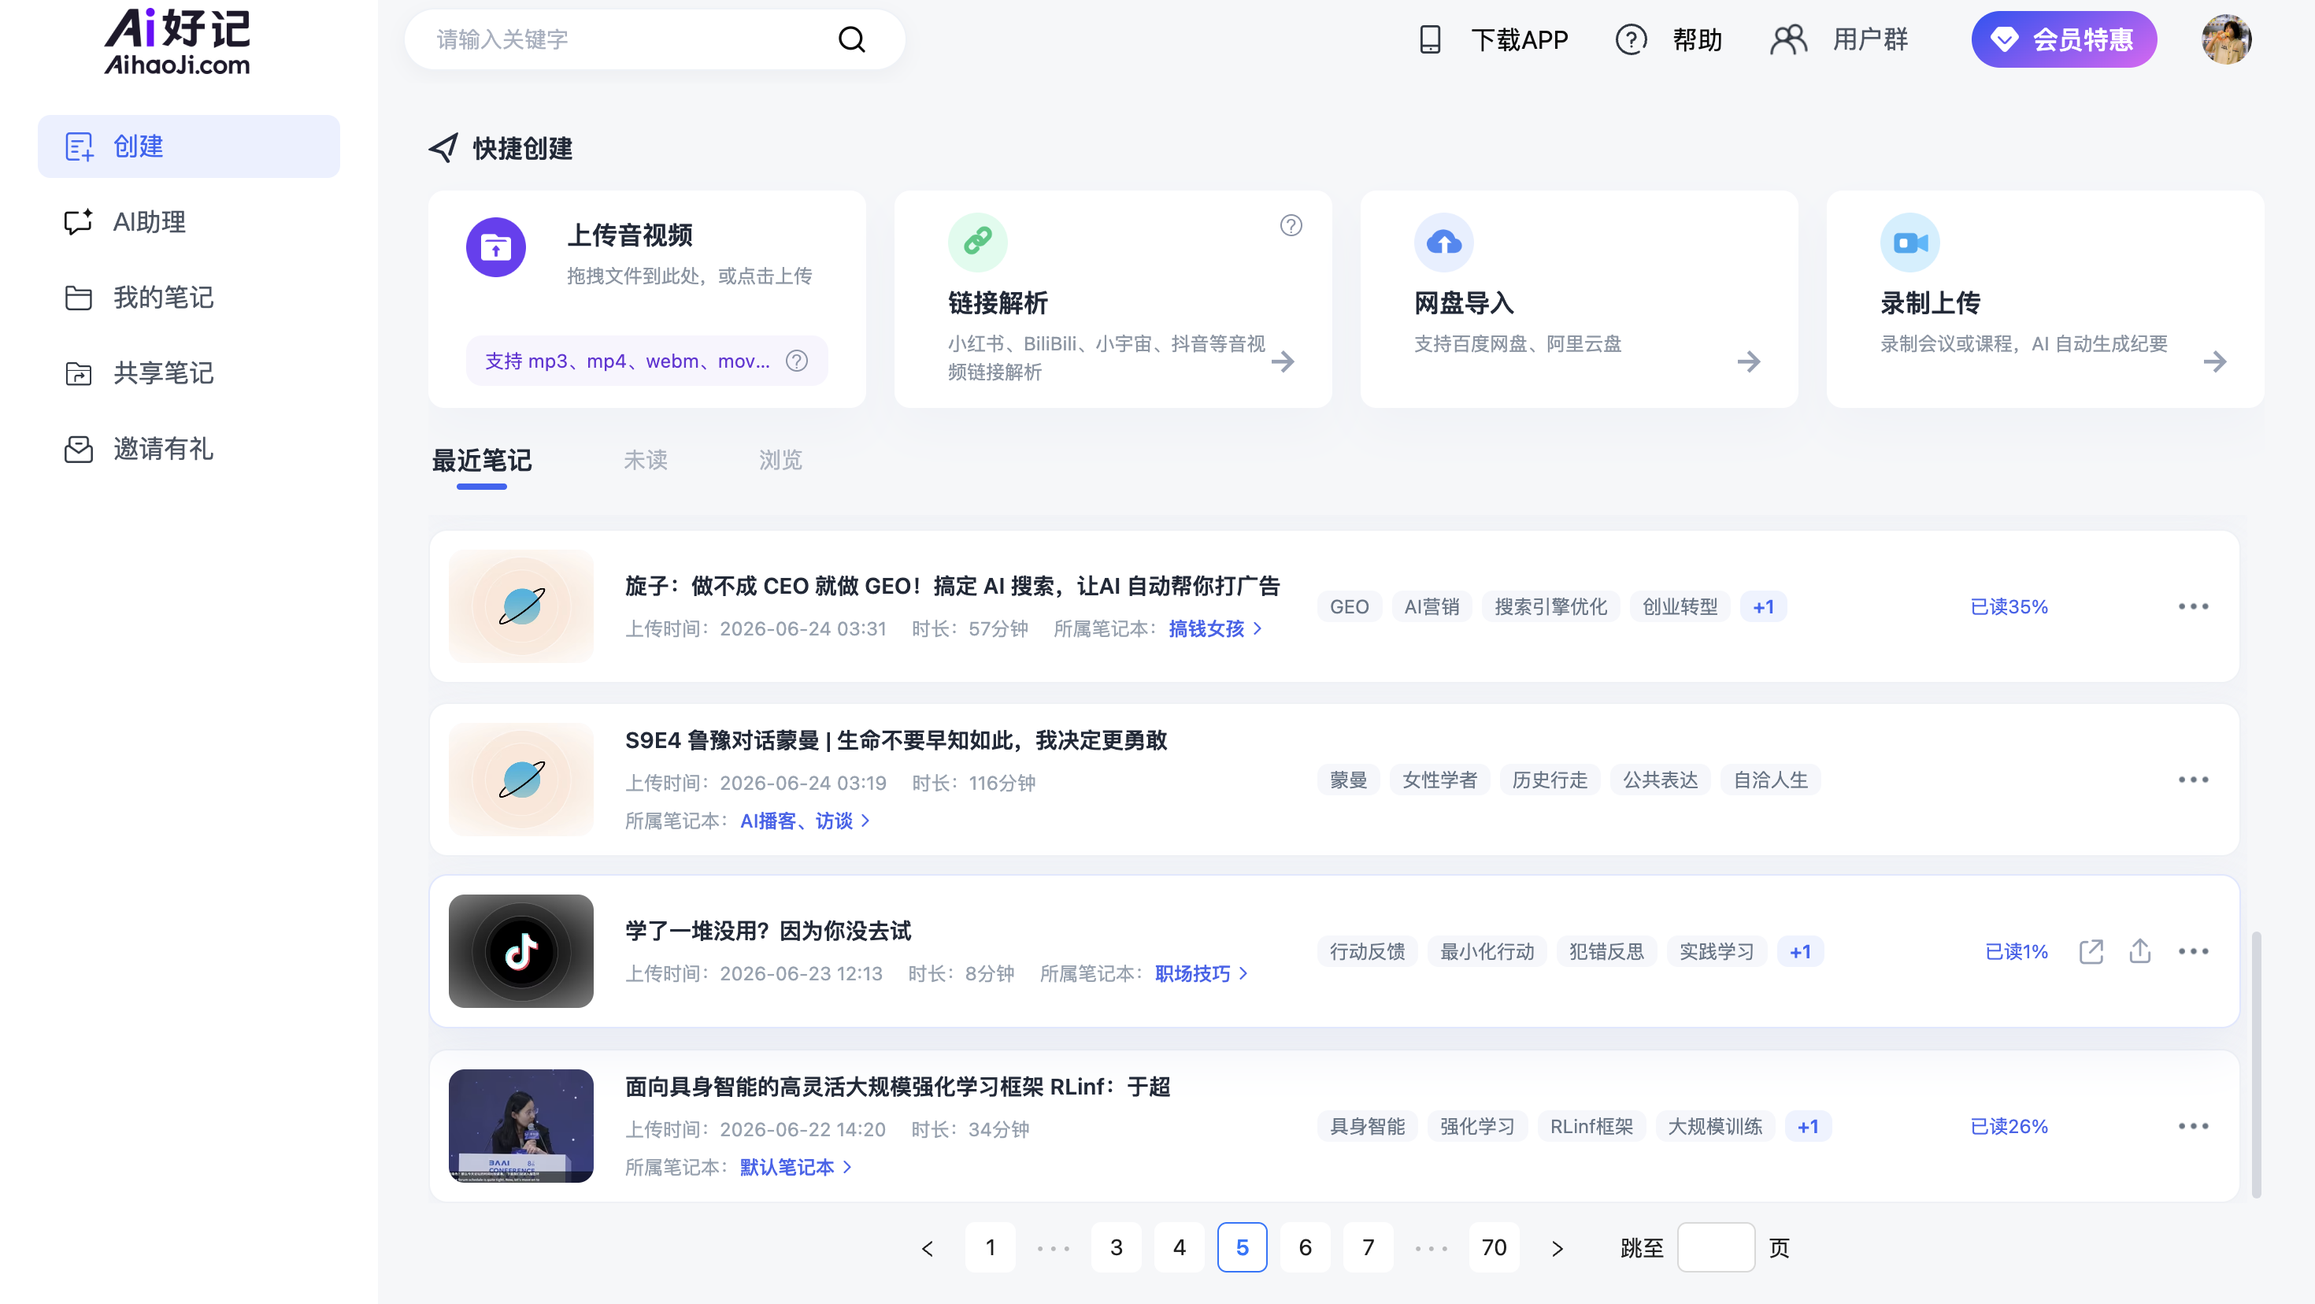Click the 帮助 question mark icon
The width and height of the screenshot is (2315, 1304).
click(1631, 39)
